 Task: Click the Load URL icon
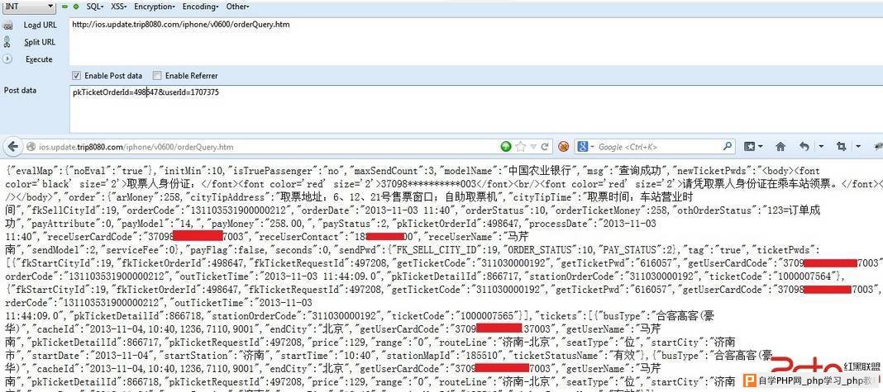[8, 26]
